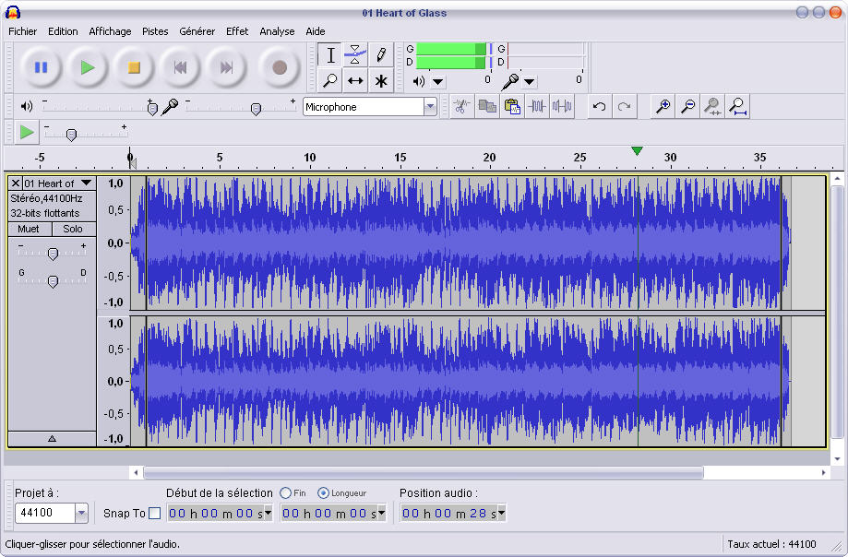Select the Envelope tool

[355, 55]
